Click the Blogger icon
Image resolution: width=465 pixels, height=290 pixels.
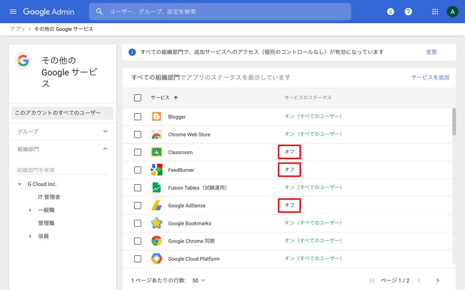coord(157,117)
